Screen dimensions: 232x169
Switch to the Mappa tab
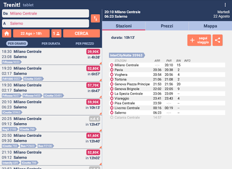coord(210,26)
